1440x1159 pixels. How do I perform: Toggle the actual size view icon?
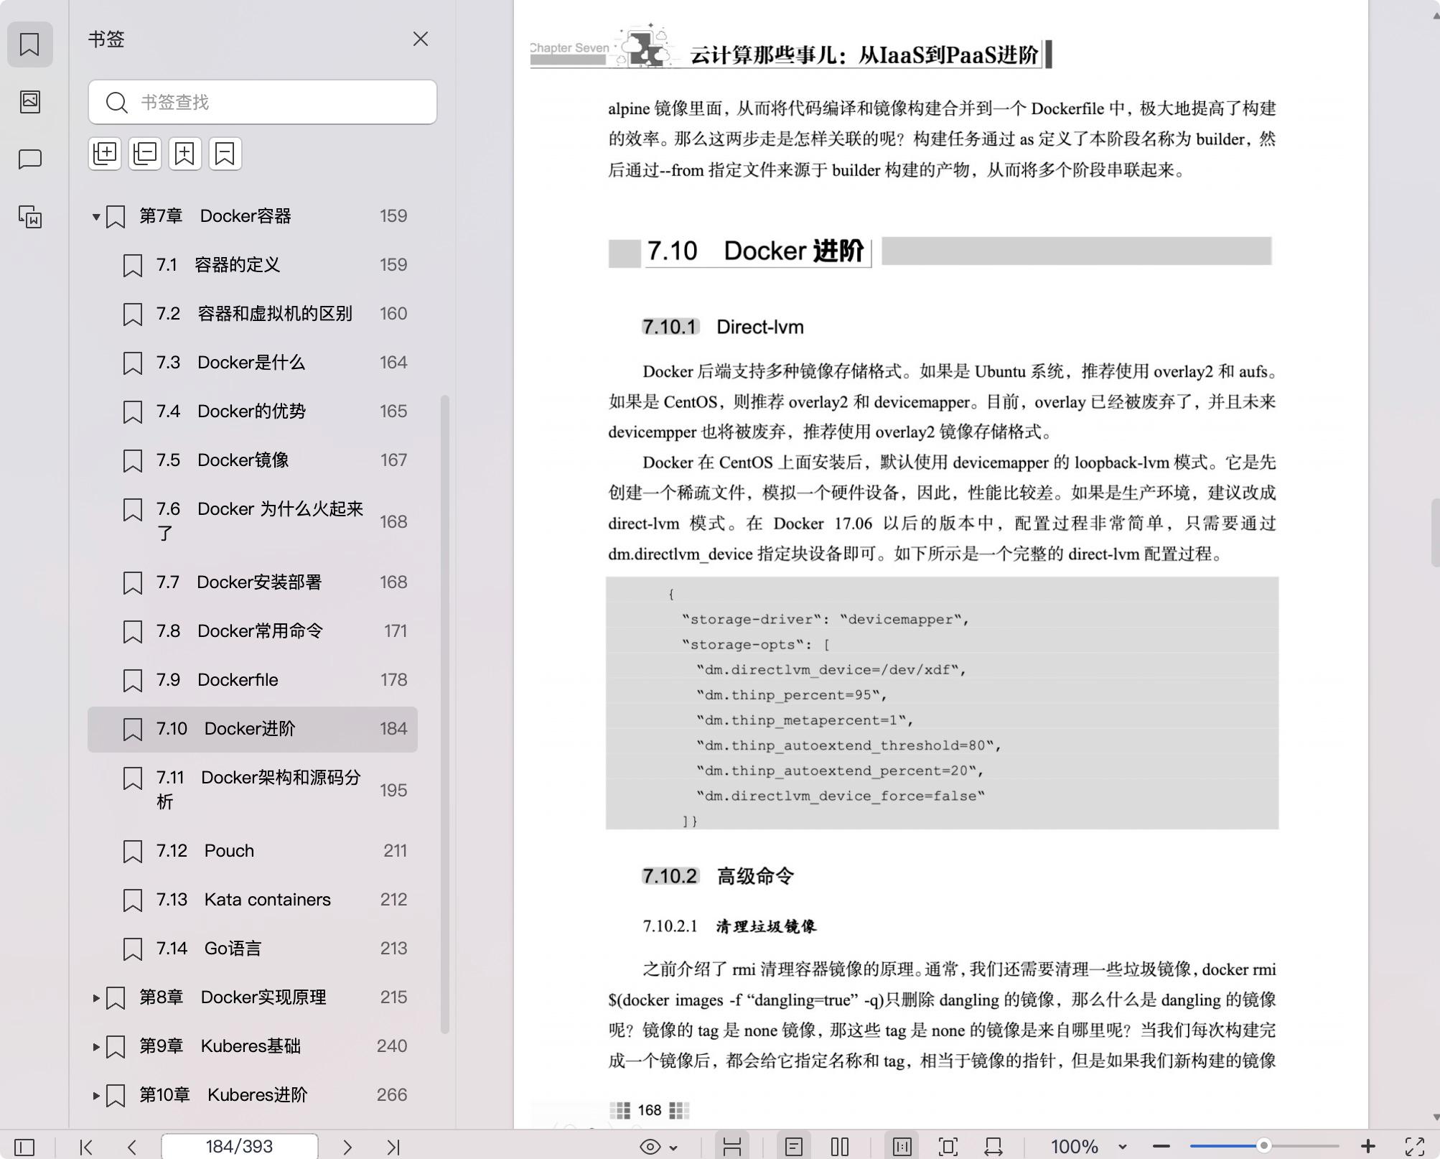(x=902, y=1147)
